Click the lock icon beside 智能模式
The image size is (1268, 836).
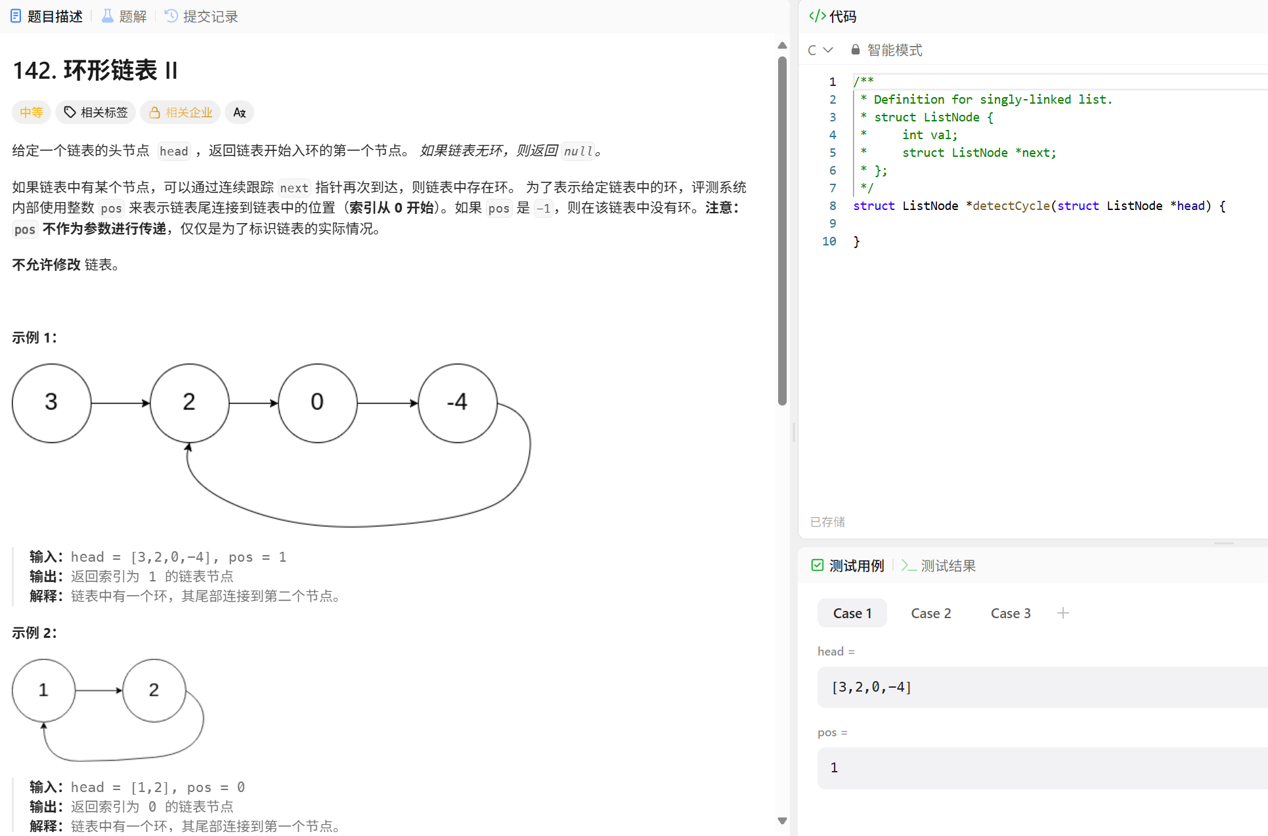pyautogui.click(x=856, y=49)
